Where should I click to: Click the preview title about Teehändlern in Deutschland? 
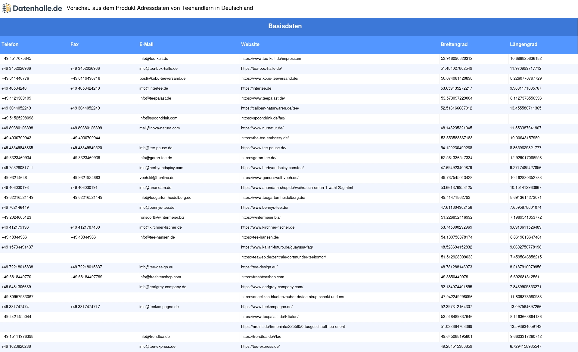(160, 8)
